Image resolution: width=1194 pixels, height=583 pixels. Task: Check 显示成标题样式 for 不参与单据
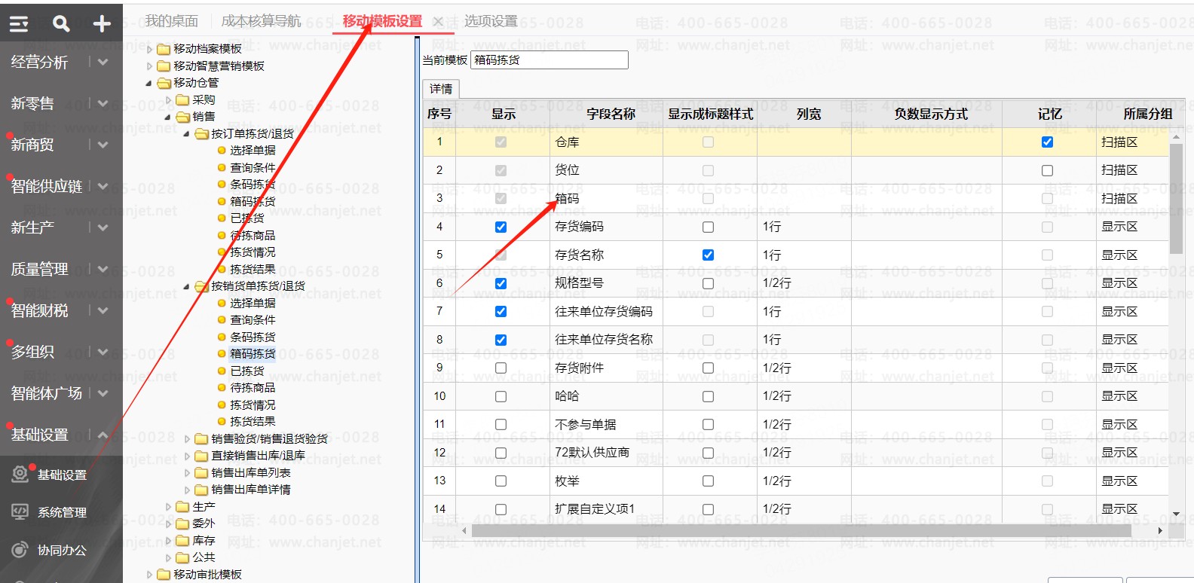pos(708,424)
